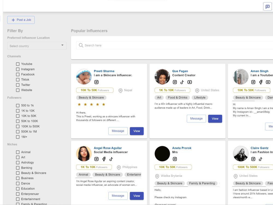Open the Aman Singh name link

pyautogui.click(x=259, y=71)
